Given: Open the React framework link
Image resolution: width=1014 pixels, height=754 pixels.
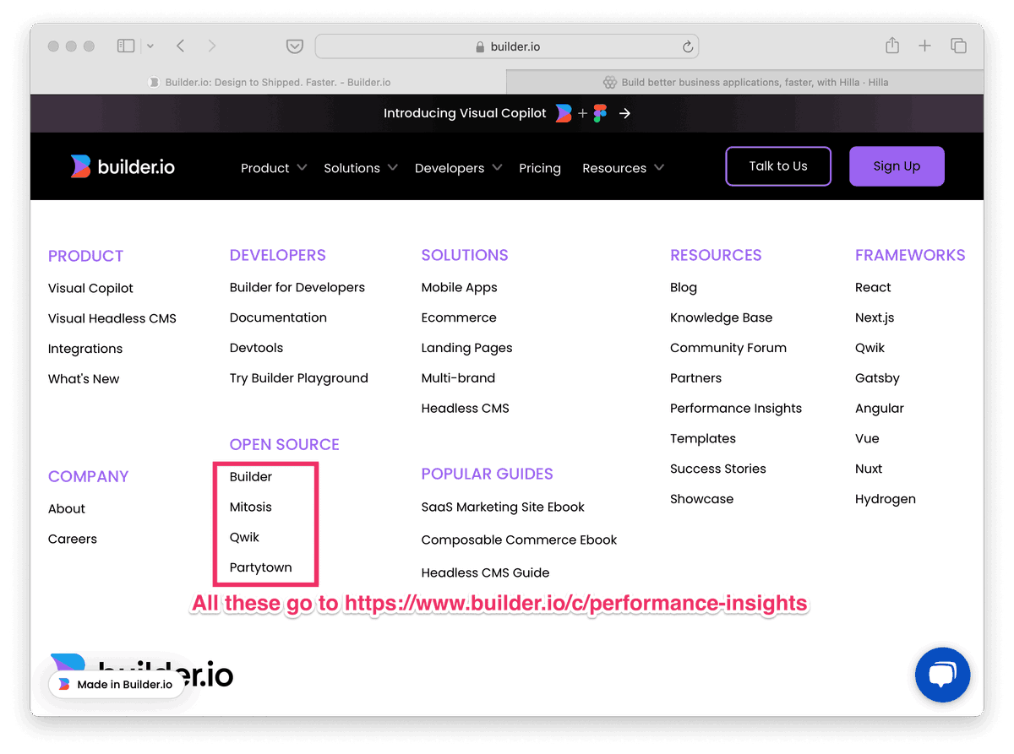Looking at the screenshot, I should coord(873,287).
